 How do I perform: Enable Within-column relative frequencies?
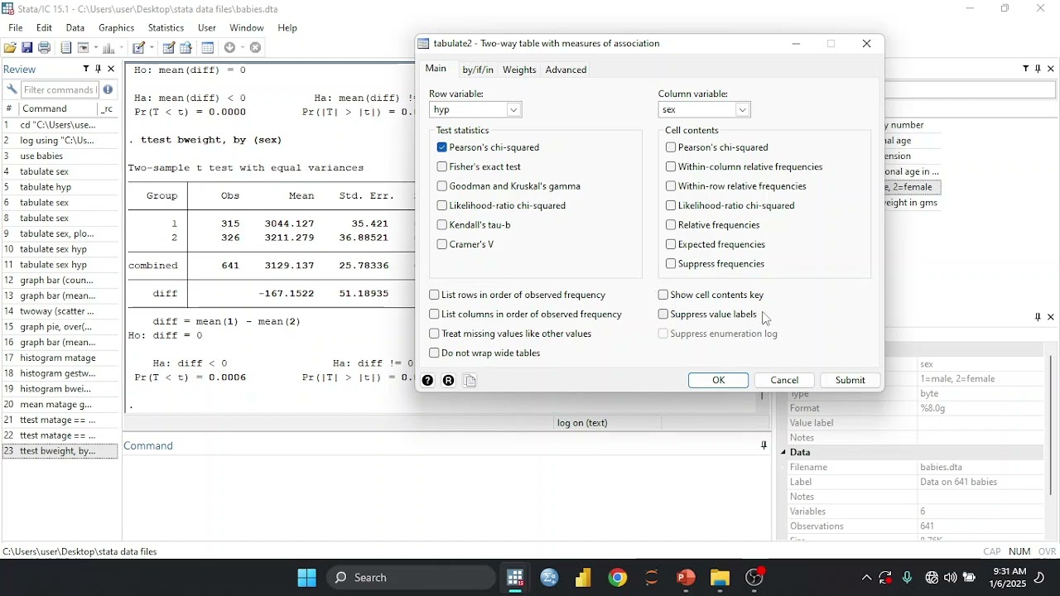pyautogui.click(x=671, y=167)
